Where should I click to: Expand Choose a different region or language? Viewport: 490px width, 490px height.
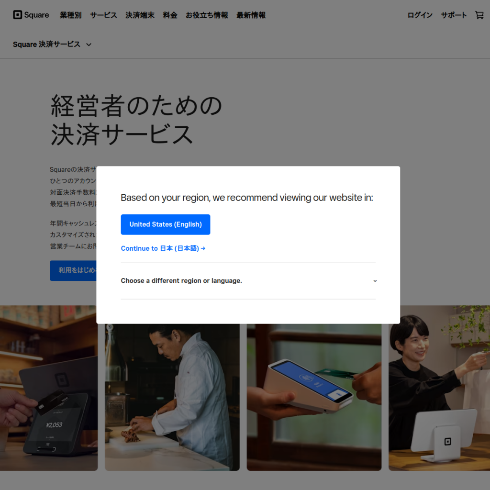pos(248,281)
